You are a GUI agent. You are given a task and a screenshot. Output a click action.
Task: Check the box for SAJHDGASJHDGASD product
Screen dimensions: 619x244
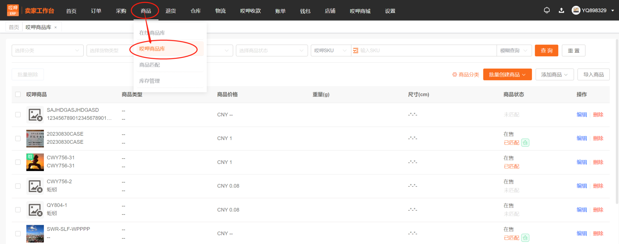point(18,115)
